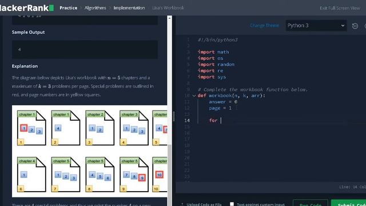The width and height of the screenshot is (366, 206).
Task: Click the HackerRank logo
Action: 27,7
